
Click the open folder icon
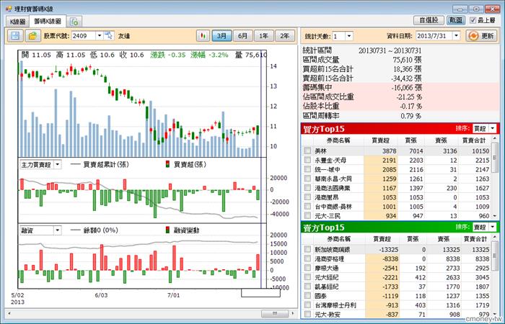[x=32, y=36]
